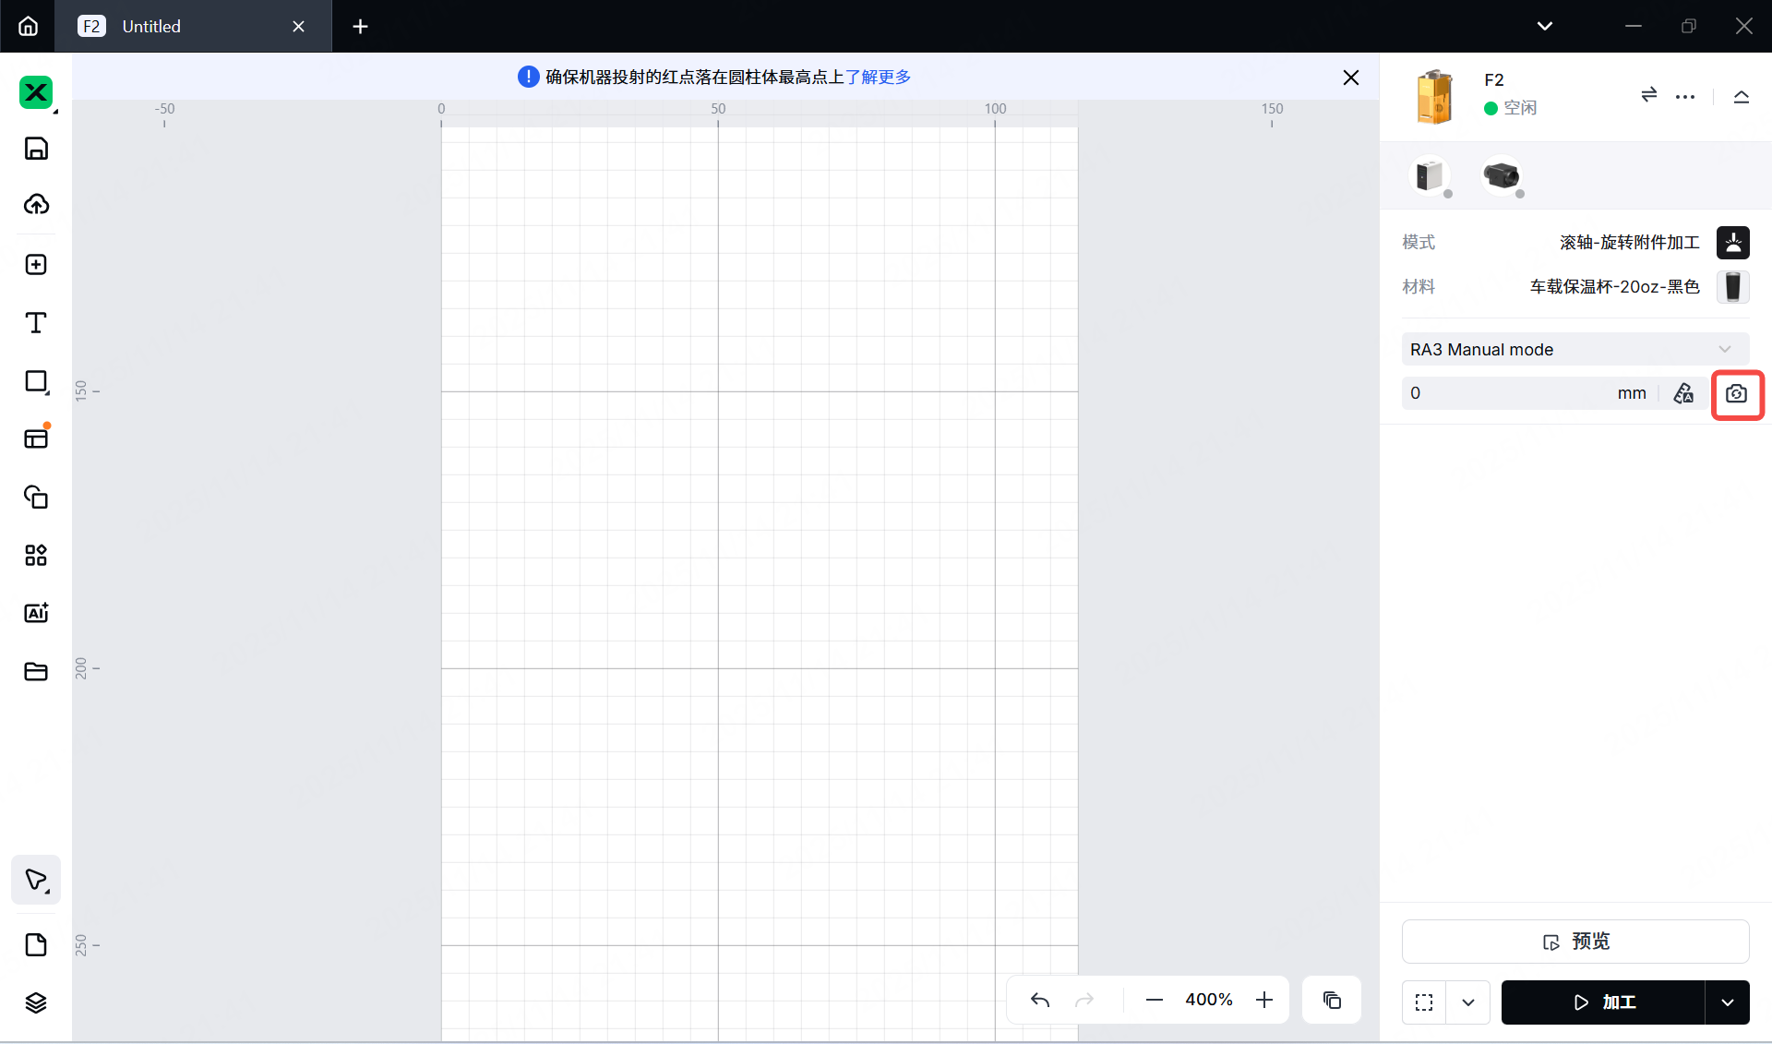
Task: Select the laser module thumbnail
Action: (1430, 175)
